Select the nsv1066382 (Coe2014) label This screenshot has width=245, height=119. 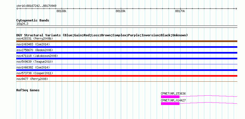pyautogui.click(x=33, y=67)
